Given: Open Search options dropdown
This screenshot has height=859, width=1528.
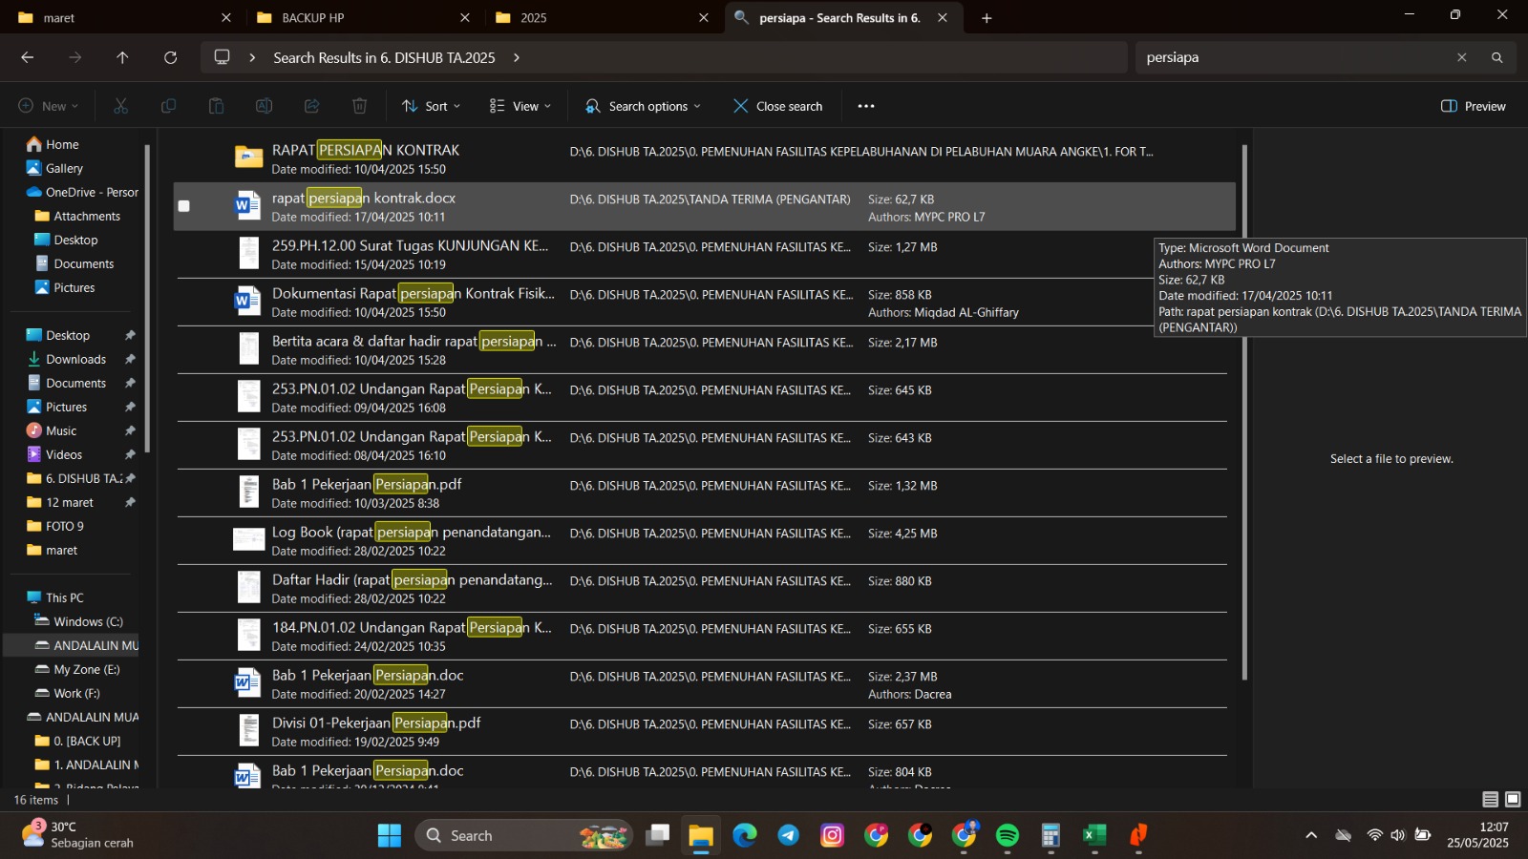Looking at the screenshot, I should click(x=643, y=106).
